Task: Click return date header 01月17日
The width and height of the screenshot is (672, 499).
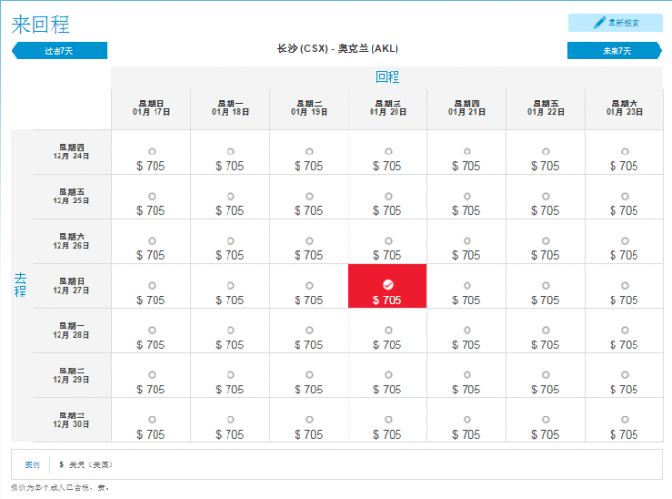Action: coord(152,107)
